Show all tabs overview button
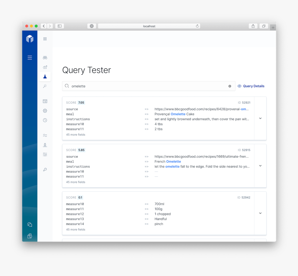Screen dimensions: 298x276 [x=264, y=26]
